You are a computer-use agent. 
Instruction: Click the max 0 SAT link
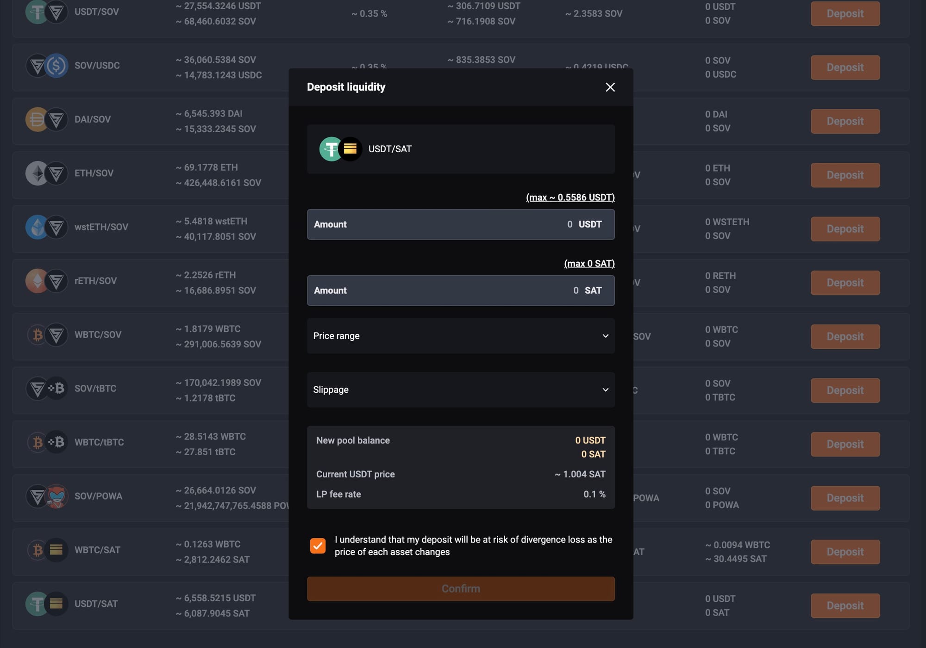click(x=589, y=264)
